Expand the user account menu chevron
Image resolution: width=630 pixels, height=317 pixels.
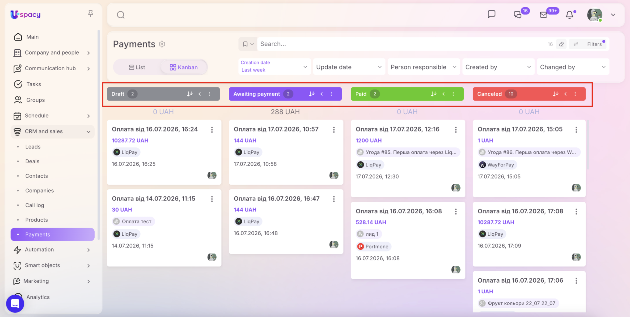(613, 15)
